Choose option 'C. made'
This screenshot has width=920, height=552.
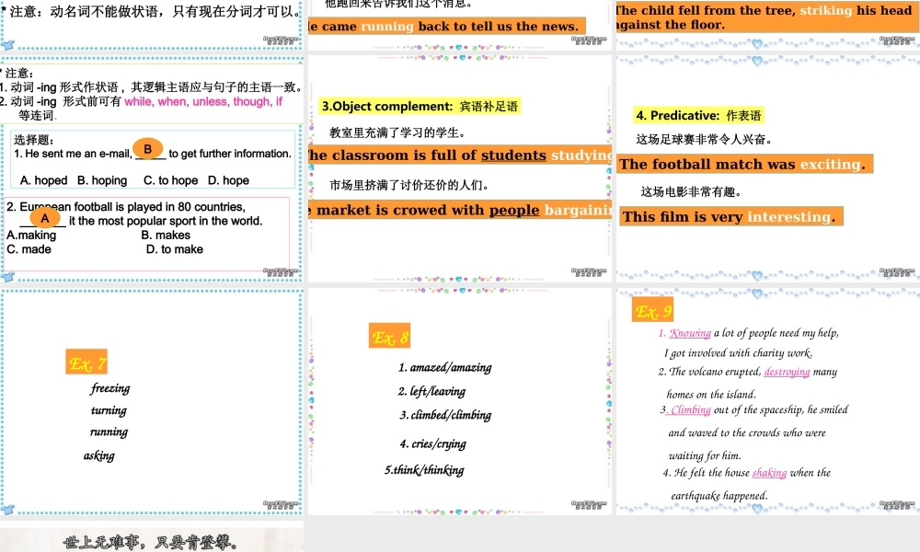[29, 249]
